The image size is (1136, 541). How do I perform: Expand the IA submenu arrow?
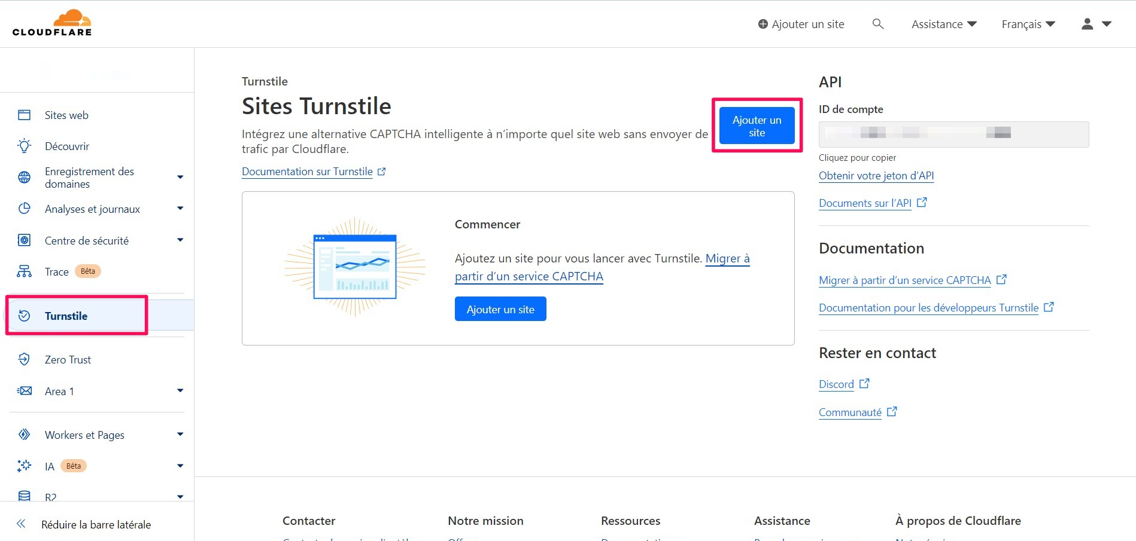180,466
